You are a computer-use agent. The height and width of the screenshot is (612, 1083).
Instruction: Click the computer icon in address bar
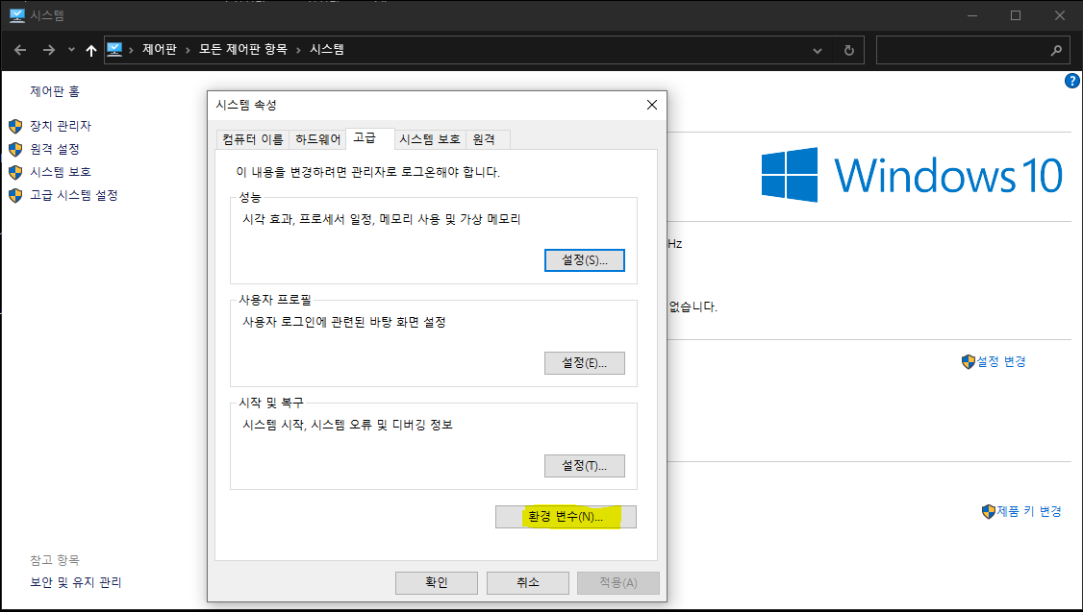pyautogui.click(x=114, y=50)
